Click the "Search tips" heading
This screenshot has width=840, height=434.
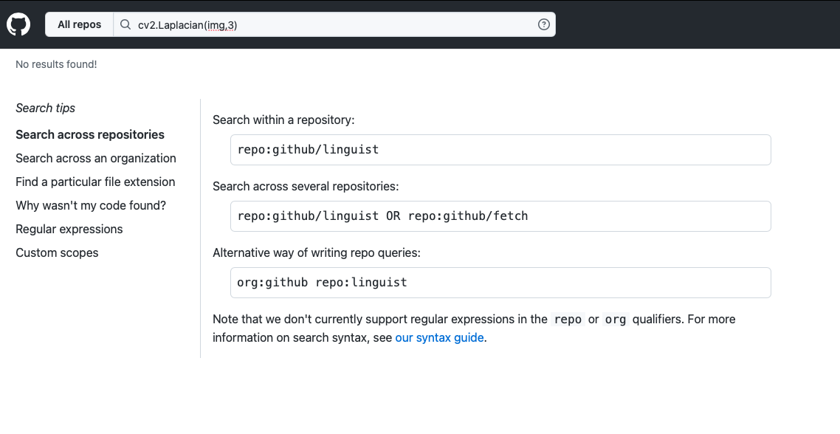(45, 108)
